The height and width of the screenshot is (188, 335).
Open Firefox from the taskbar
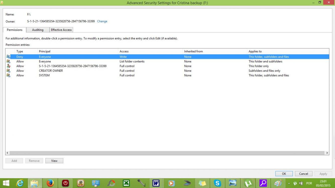[50, 183]
